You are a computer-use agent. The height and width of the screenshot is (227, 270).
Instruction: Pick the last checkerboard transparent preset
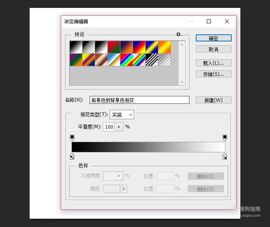click(165, 60)
